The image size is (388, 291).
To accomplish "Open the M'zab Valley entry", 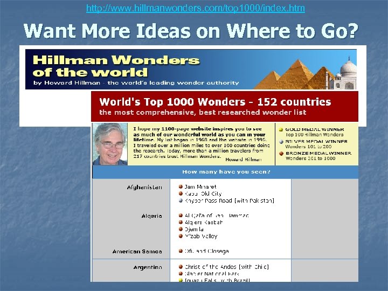I will click(x=201, y=237).
